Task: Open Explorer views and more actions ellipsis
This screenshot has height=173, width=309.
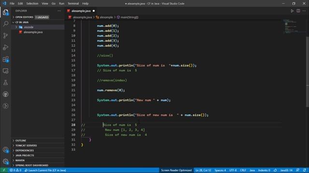Action: (59, 11)
